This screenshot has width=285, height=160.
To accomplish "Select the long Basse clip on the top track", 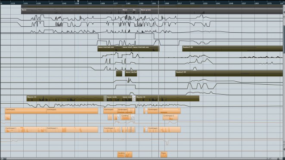I will pos(71,11).
